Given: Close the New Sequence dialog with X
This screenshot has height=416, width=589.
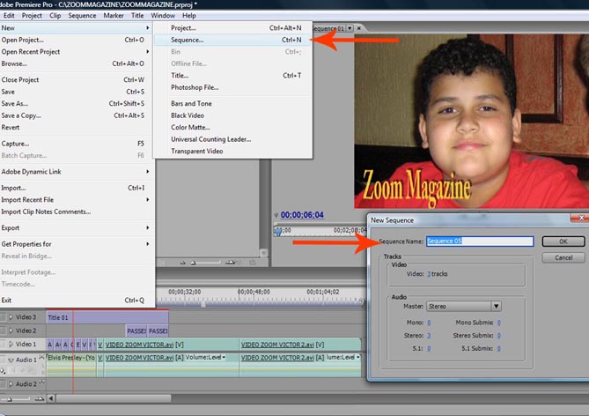Looking at the screenshot, I should [580, 219].
